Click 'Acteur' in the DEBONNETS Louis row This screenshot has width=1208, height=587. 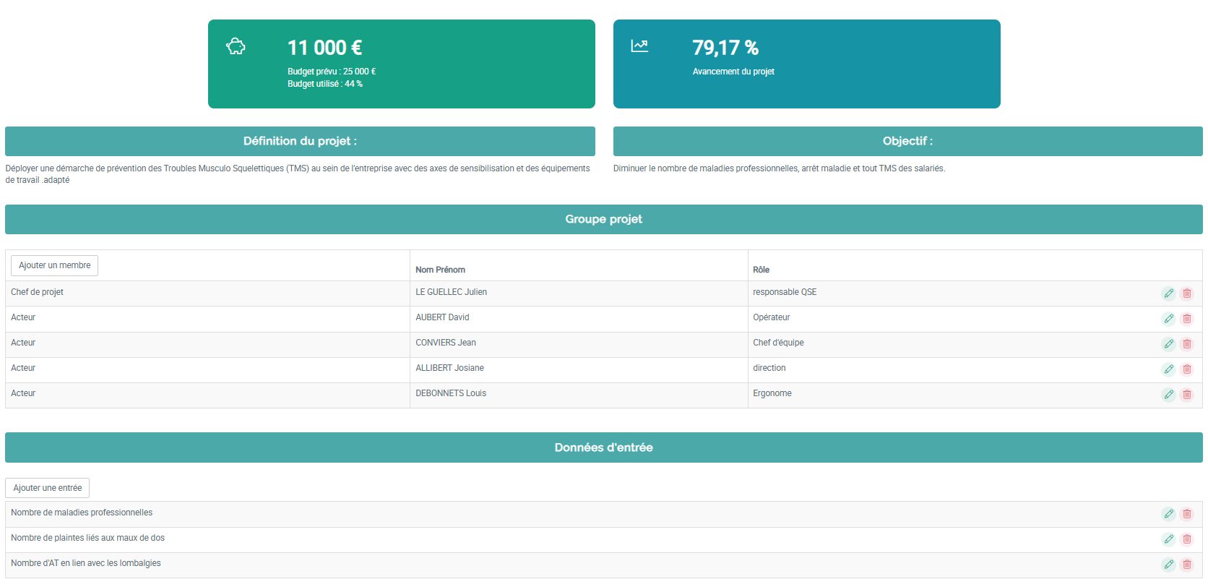[x=23, y=393]
